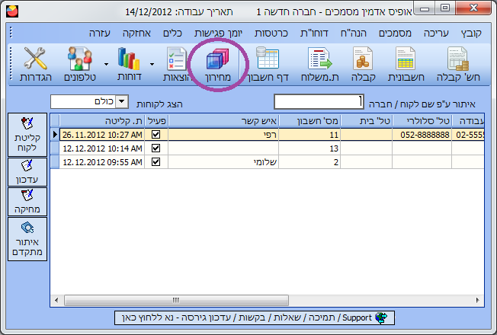Open the דוחות reports icon
Image resolution: width=497 pixels, height=335 pixels.
coord(129,65)
